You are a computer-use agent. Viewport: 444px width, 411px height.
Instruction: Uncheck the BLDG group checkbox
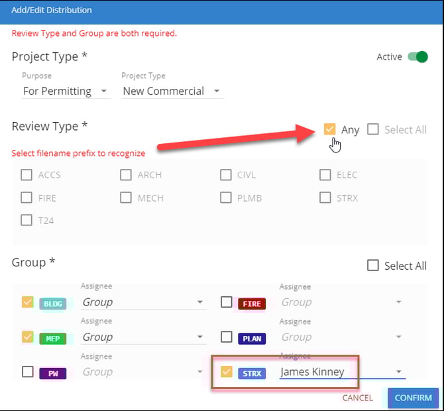tap(27, 302)
